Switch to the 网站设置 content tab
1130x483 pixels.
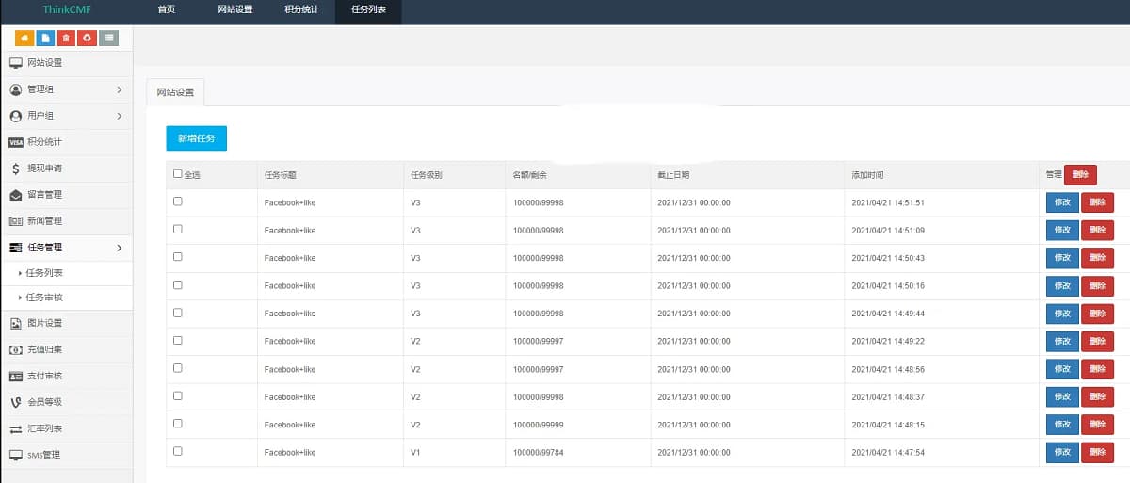tap(175, 92)
